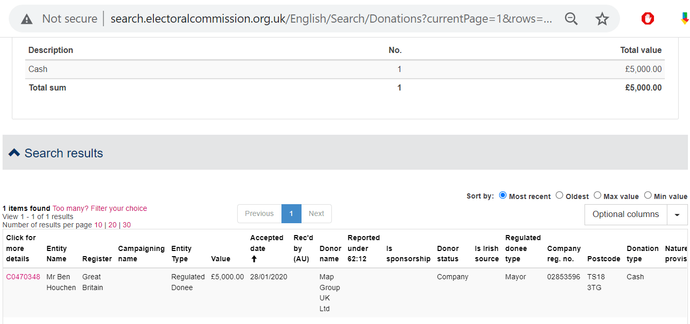690x324 pixels.
Task: Click the 'Too many? Filter your choice' link
Action: click(100, 208)
